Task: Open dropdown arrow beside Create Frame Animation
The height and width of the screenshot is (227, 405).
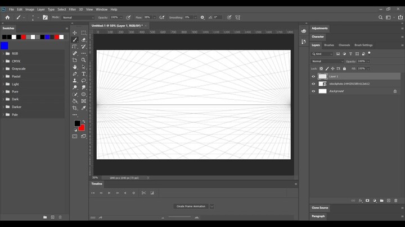Action: pyautogui.click(x=212, y=206)
